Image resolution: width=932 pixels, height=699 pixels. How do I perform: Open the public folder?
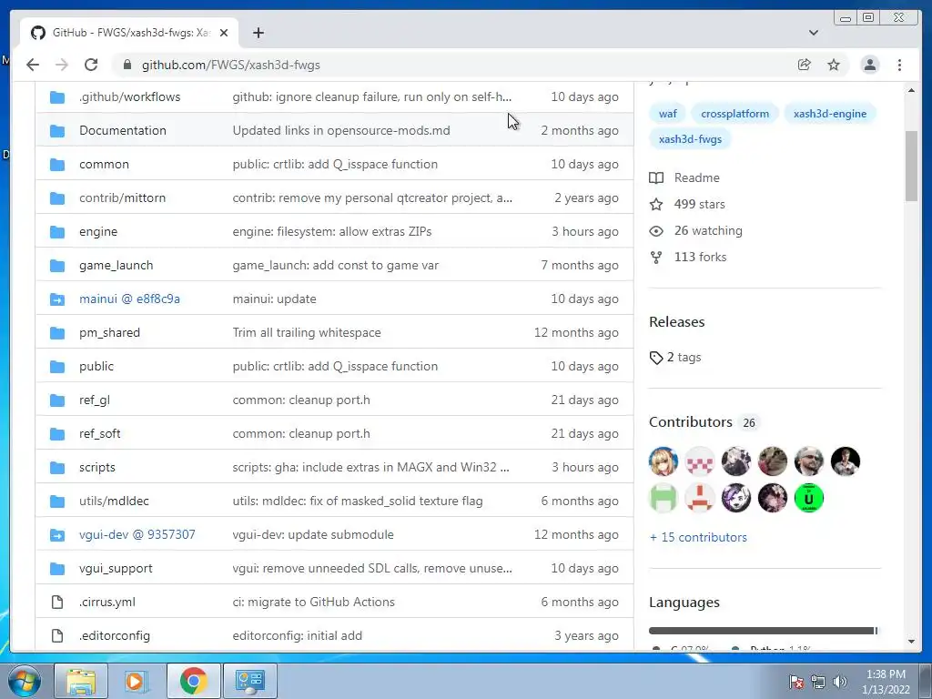click(96, 366)
